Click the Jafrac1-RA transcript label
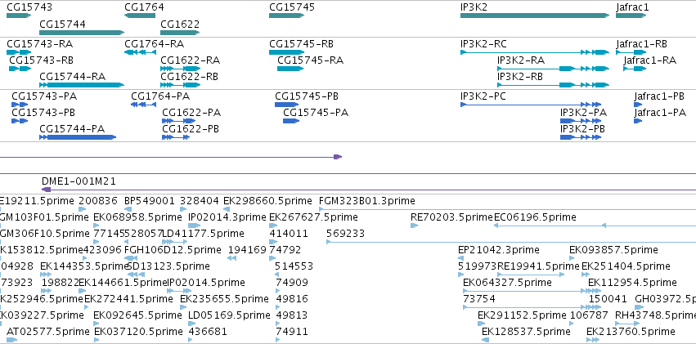This screenshot has width=696, height=344. 650,60
